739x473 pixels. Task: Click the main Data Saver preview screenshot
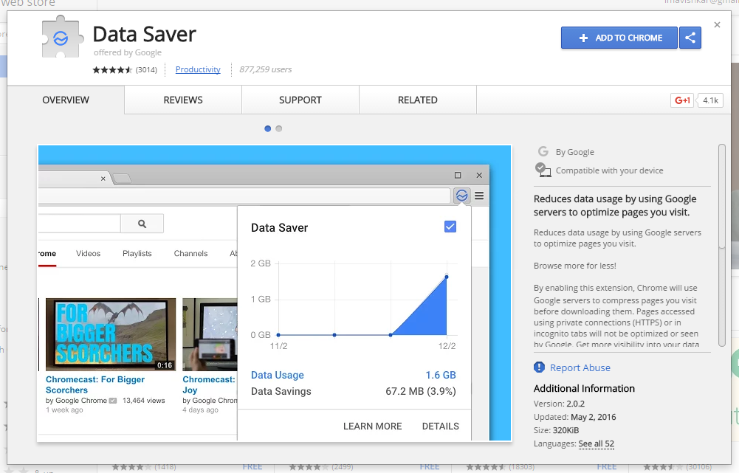click(275, 293)
